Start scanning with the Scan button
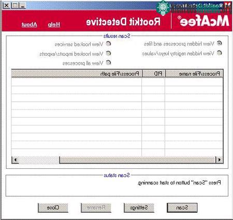The width and height of the screenshot is (233, 220). point(182,208)
